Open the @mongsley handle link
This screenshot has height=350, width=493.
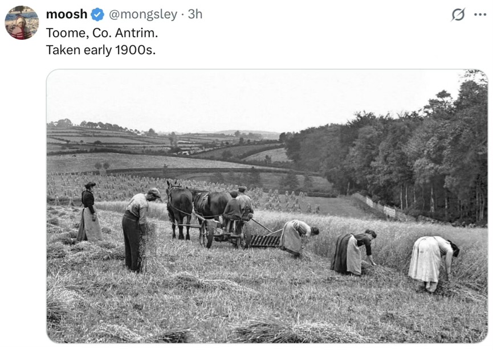click(143, 14)
